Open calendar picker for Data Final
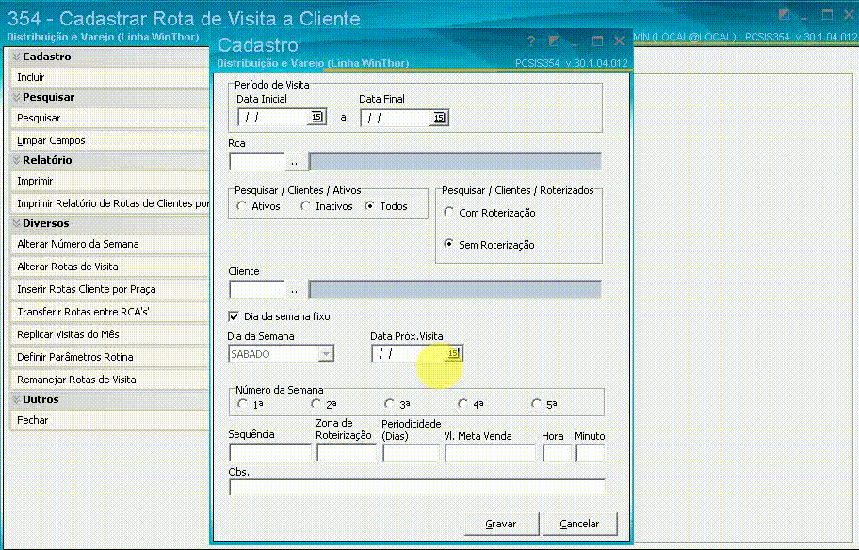The width and height of the screenshot is (859, 550). point(439,118)
